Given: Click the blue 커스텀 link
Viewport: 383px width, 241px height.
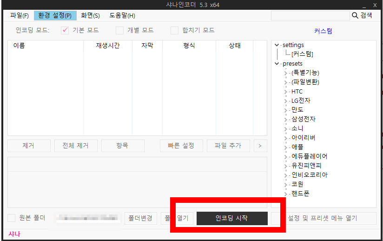Looking at the screenshot, I should point(323,31).
